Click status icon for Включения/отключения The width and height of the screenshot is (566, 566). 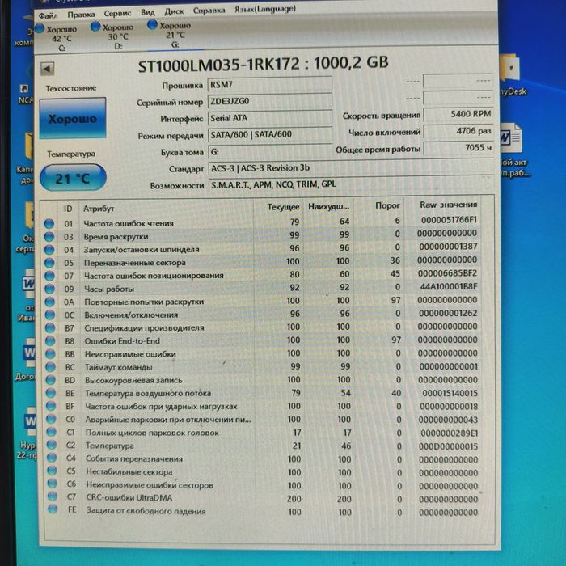[50, 315]
